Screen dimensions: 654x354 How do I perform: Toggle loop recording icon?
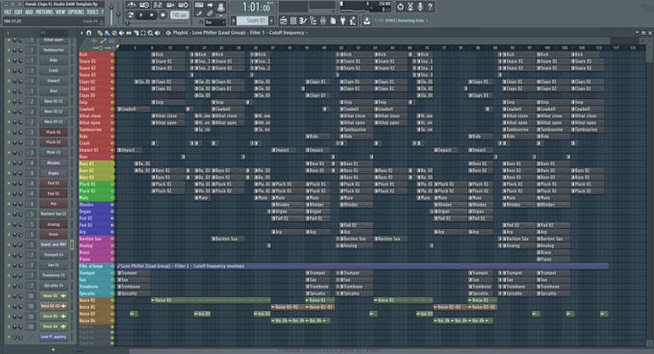(184, 5)
